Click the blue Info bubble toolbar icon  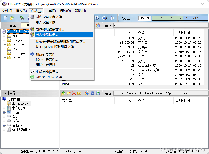97,18
